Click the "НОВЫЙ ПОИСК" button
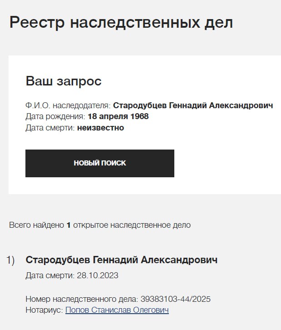 [x=100, y=163]
